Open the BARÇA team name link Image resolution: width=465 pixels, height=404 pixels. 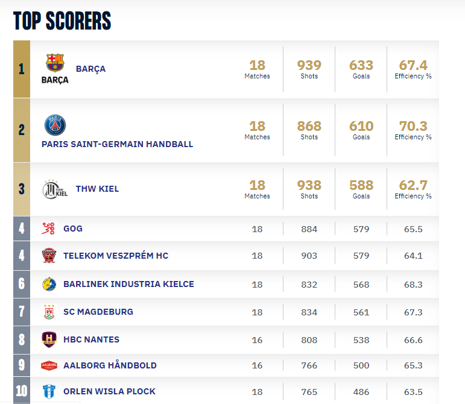click(90, 69)
